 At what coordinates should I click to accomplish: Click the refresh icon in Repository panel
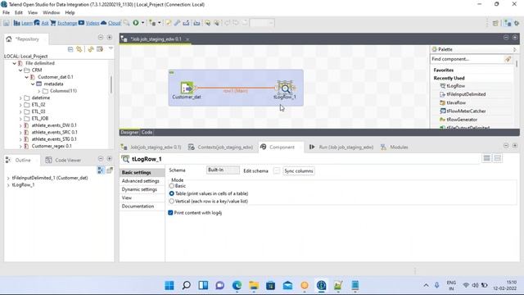[x=91, y=49]
